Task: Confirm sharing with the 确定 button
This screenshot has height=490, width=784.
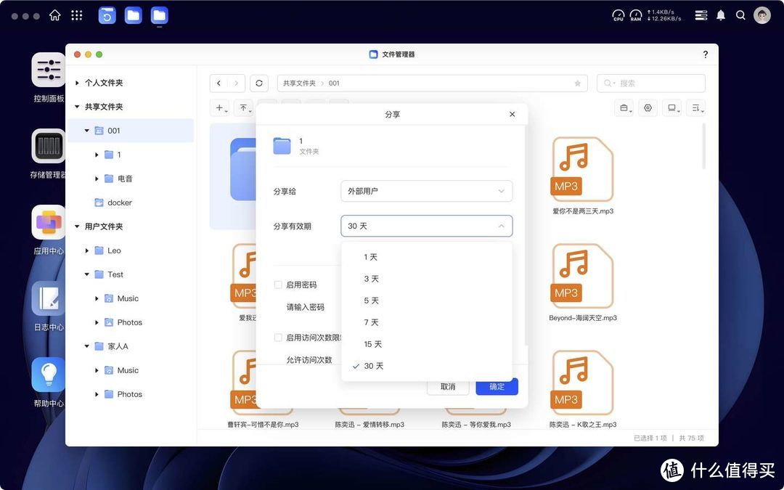Action: tap(497, 386)
